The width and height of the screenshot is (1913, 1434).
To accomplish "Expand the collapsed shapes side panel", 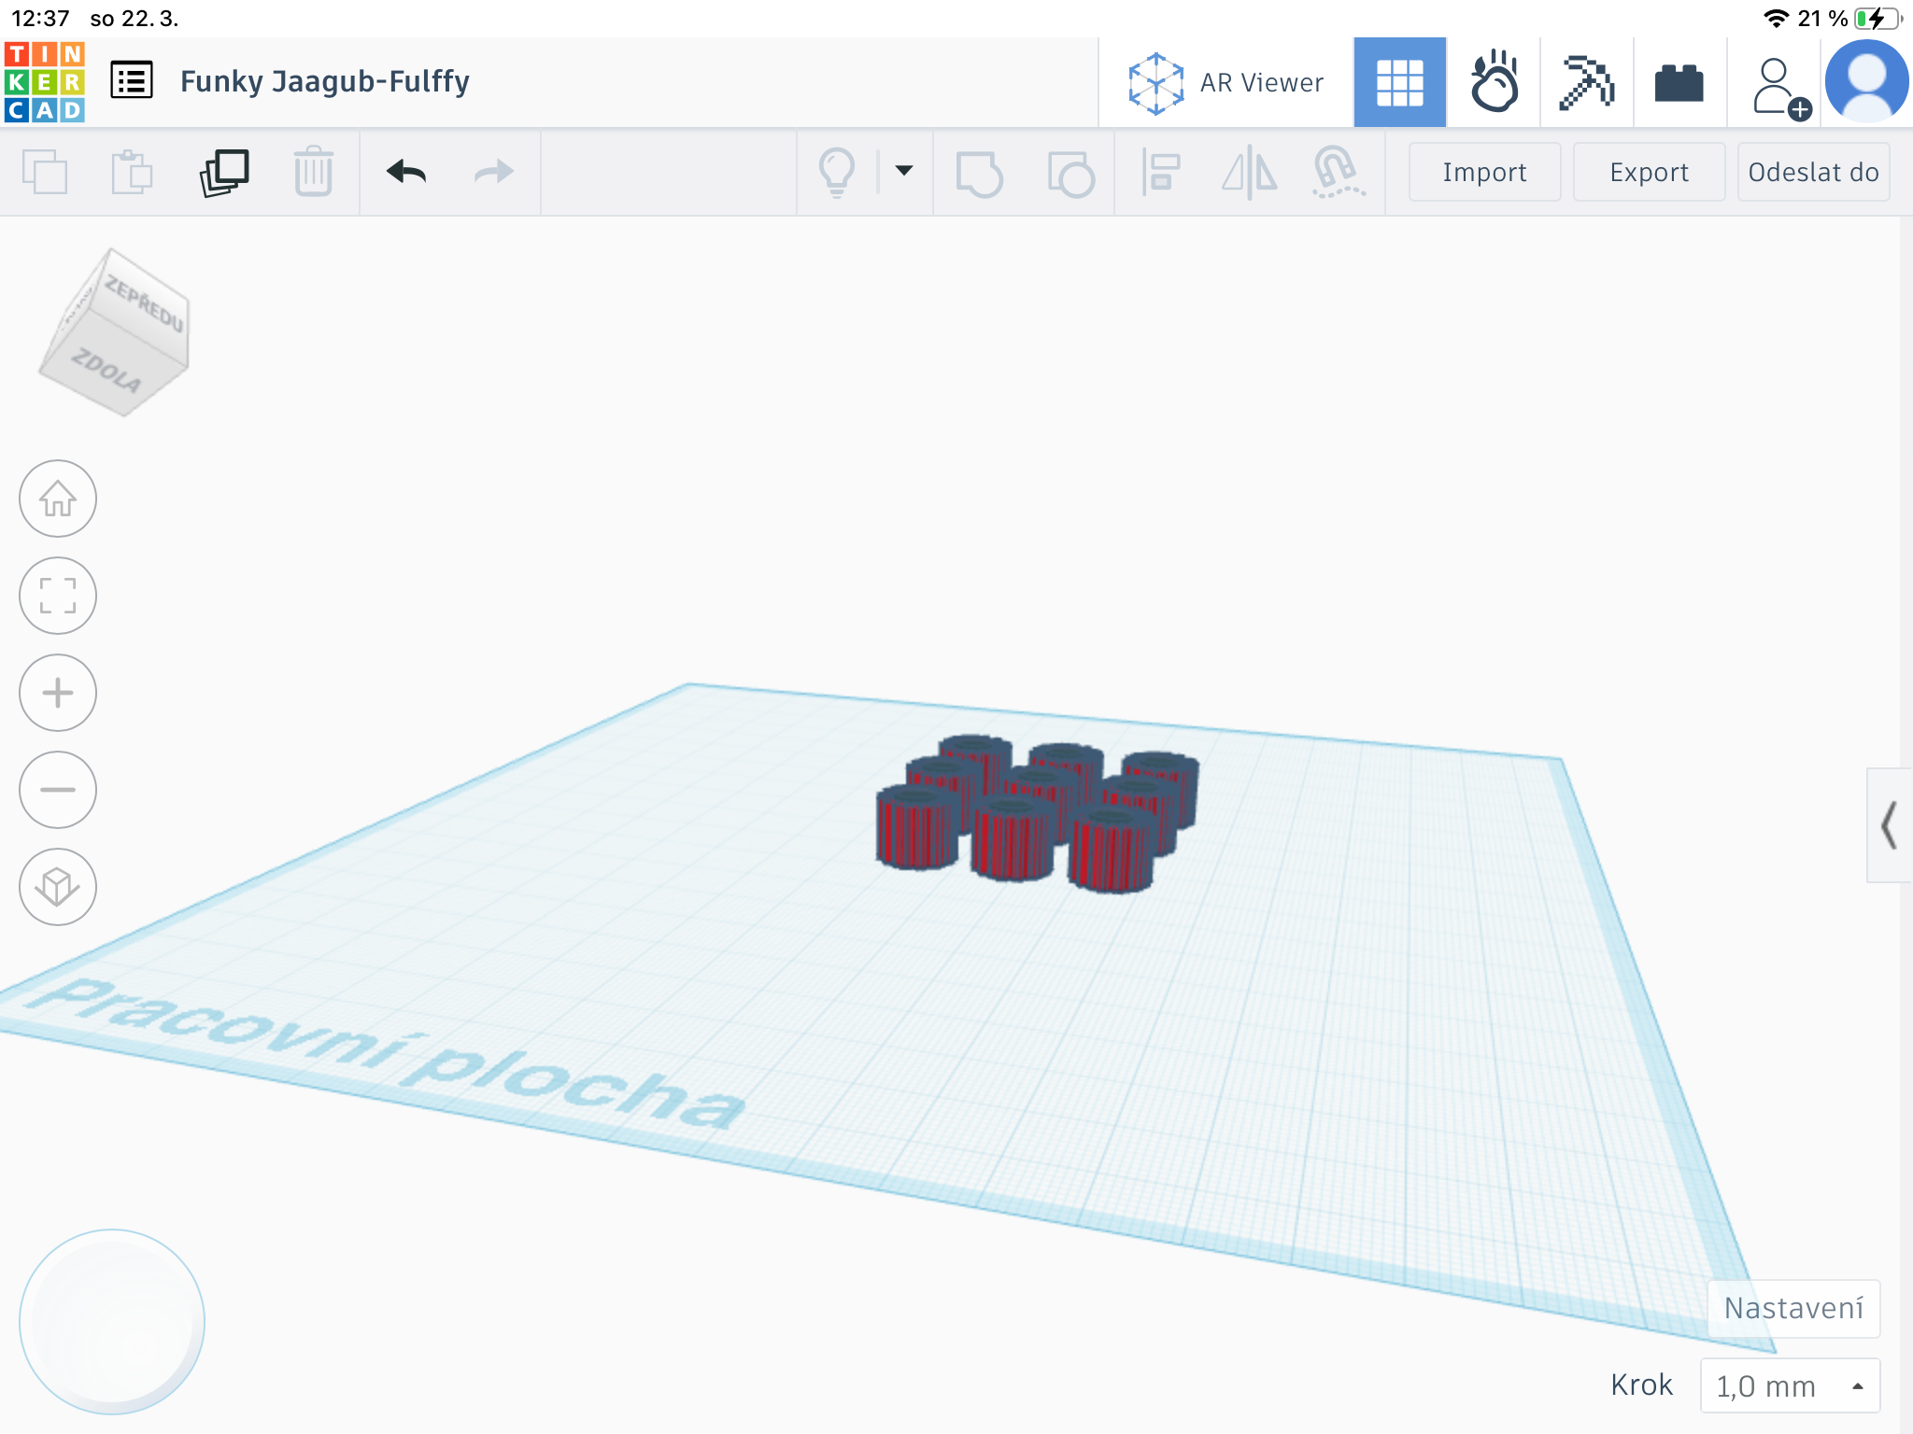I will pyautogui.click(x=1889, y=825).
